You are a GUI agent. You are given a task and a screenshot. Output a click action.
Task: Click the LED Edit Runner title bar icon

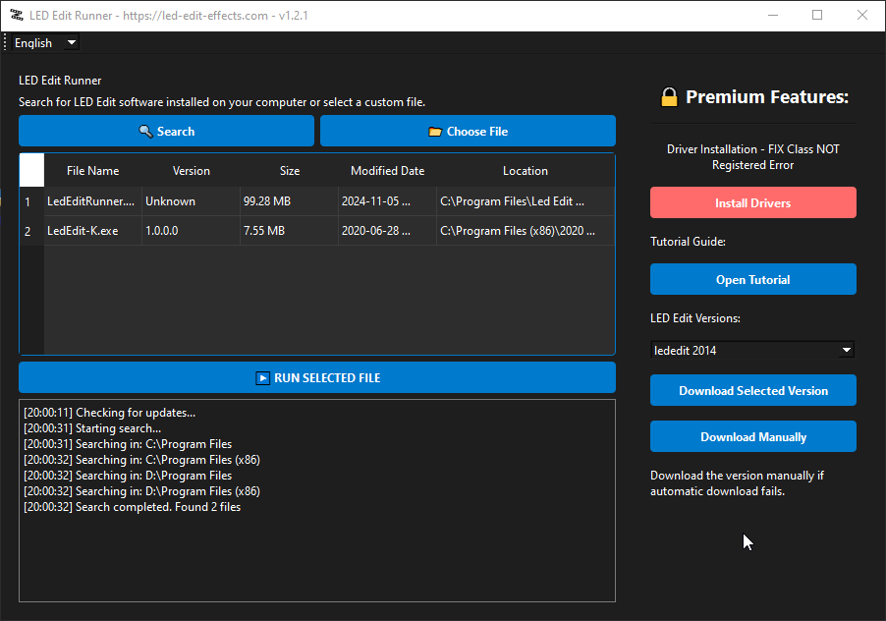(16, 16)
